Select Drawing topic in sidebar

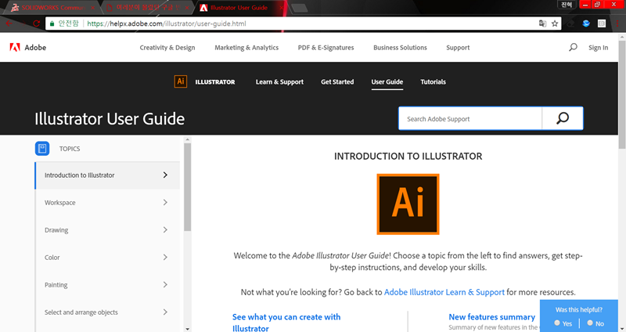coord(56,230)
